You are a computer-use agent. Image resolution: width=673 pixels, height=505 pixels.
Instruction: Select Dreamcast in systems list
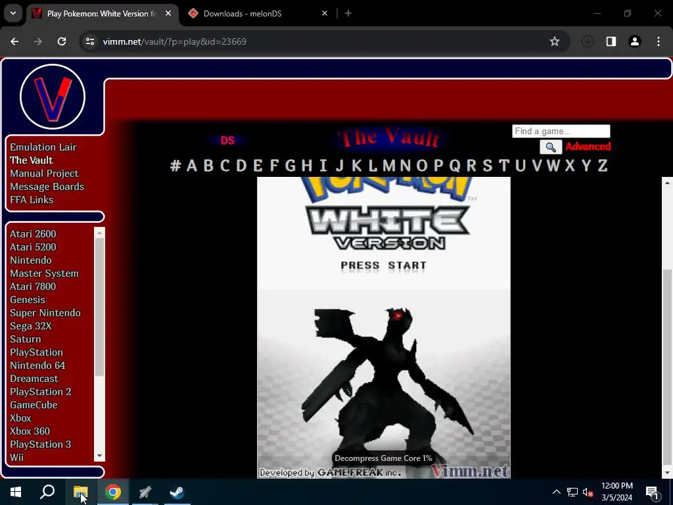34,379
